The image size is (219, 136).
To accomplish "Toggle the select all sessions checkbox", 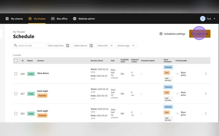I will coord(16,60).
